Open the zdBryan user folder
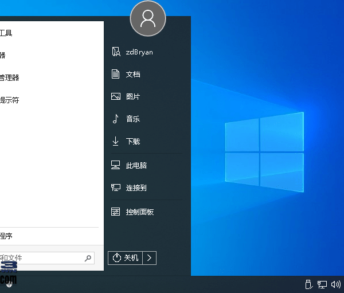 [x=139, y=52]
